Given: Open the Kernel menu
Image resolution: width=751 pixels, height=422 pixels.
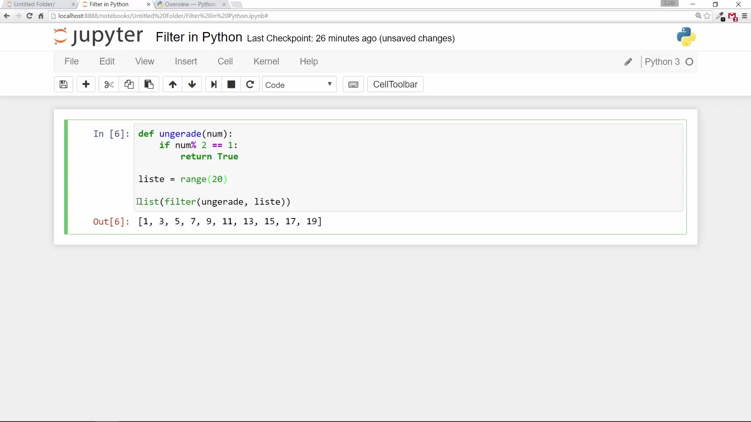Looking at the screenshot, I should pos(266,61).
